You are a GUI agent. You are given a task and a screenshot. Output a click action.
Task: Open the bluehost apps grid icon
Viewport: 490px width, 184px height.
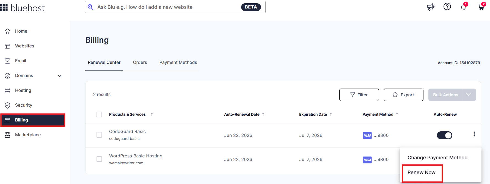[x=4, y=8]
